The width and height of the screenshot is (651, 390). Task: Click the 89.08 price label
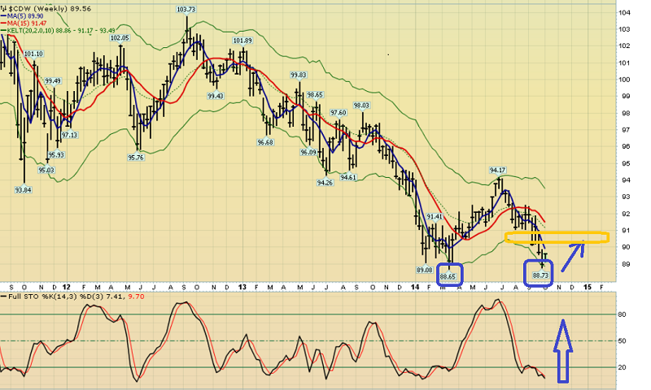pyautogui.click(x=423, y=269)
